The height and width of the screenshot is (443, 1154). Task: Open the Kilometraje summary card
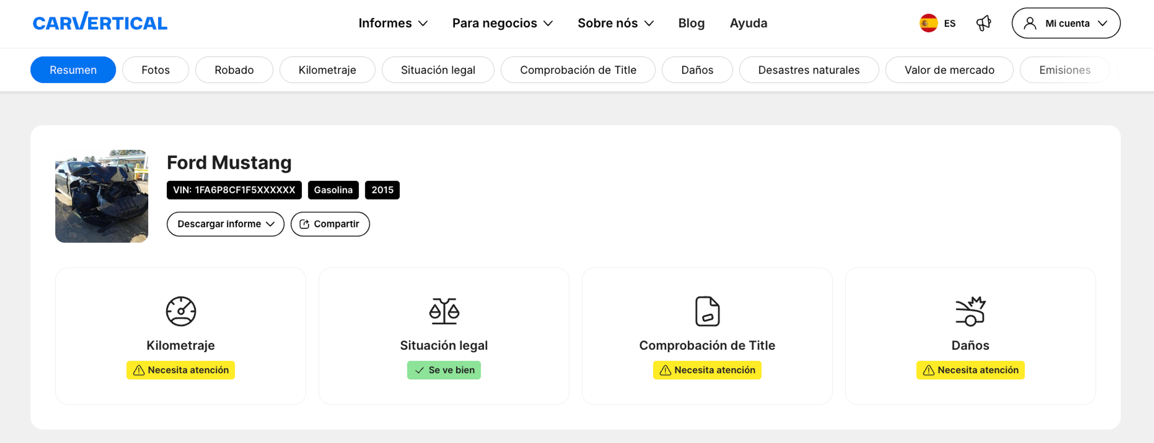[181, 336]
